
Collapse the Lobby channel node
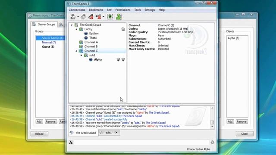point(76,29)
